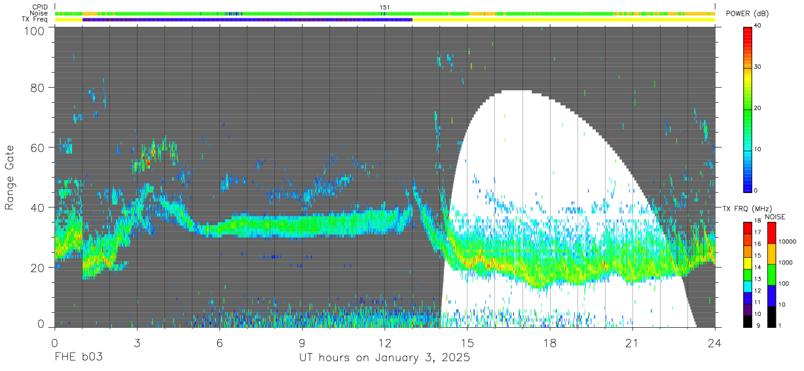Click the hour 12 tick label on the time axis

coord(385,342)
